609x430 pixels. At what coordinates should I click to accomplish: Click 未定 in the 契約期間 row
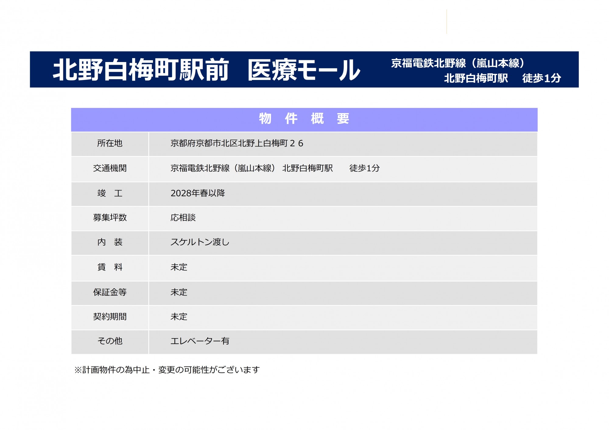179,317
